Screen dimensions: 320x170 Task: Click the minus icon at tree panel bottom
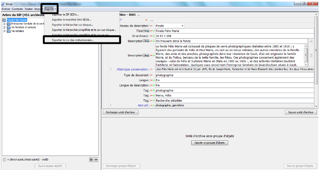click(x=96, y=159)
